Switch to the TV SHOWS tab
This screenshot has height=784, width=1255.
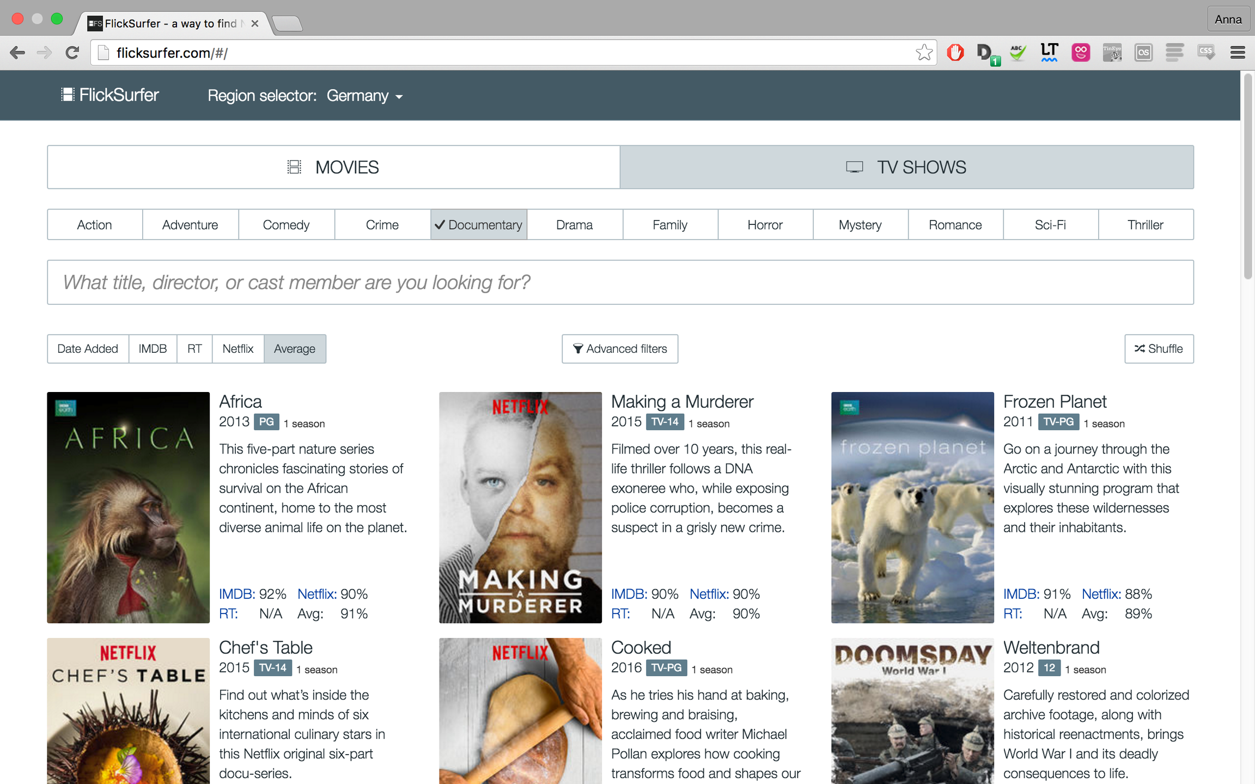907,167
